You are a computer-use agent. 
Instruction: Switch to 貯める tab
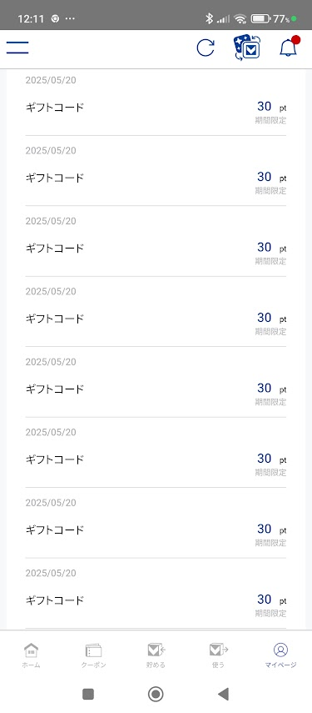(156, 655)
